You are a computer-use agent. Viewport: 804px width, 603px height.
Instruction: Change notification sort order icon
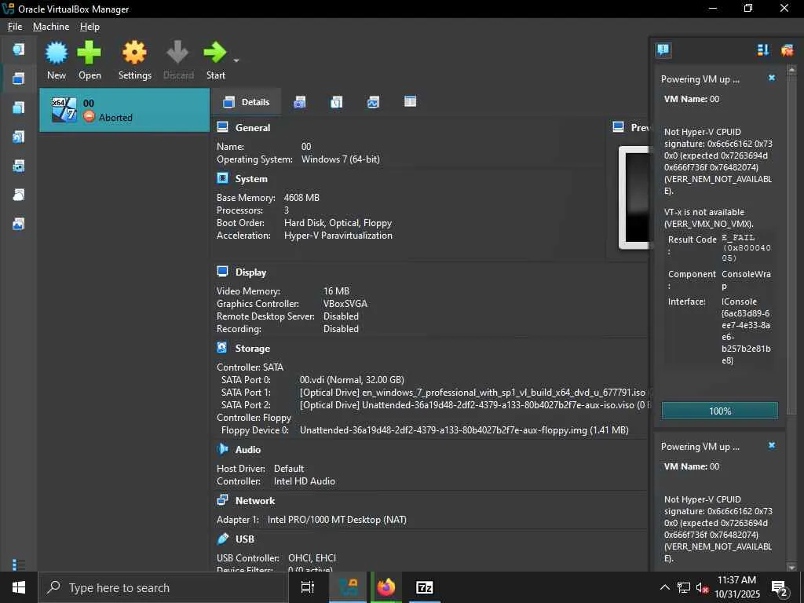click(x=763, y=49)
